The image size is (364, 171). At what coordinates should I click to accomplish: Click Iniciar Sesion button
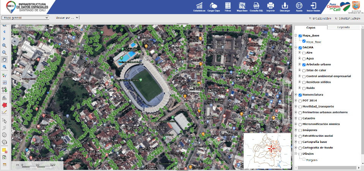pyautogui.click(x=313, y=6)
